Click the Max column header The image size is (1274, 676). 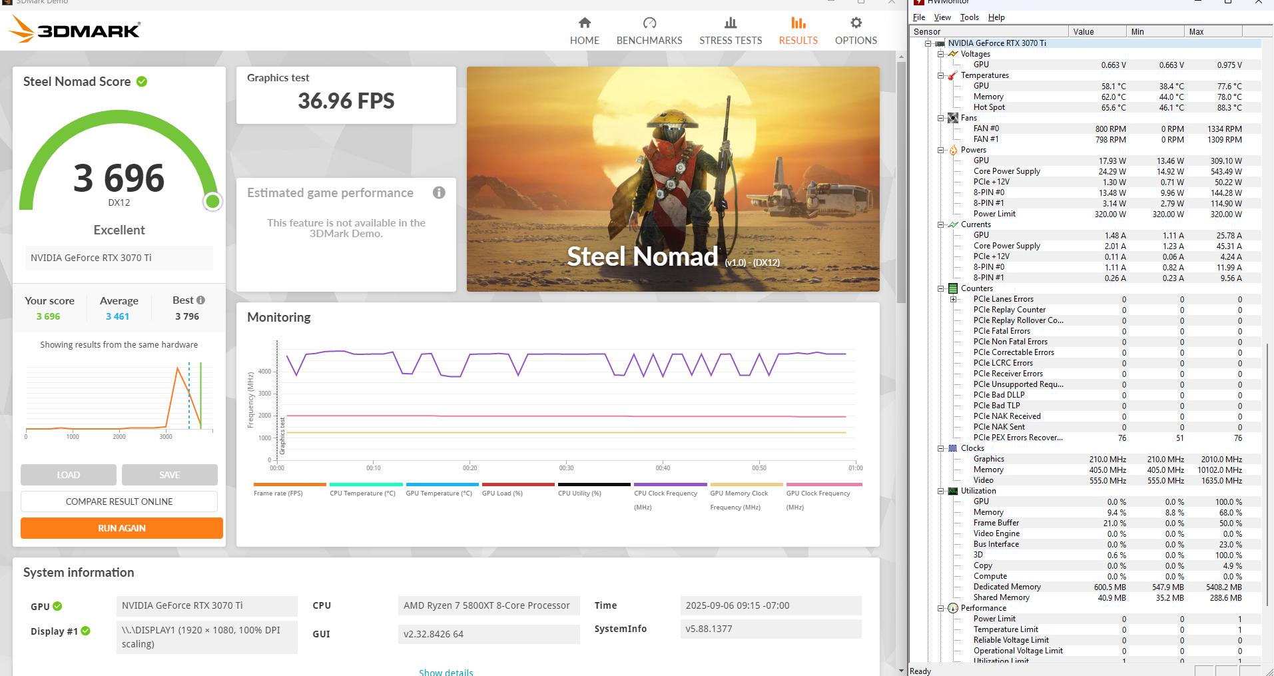[1213, 31]
